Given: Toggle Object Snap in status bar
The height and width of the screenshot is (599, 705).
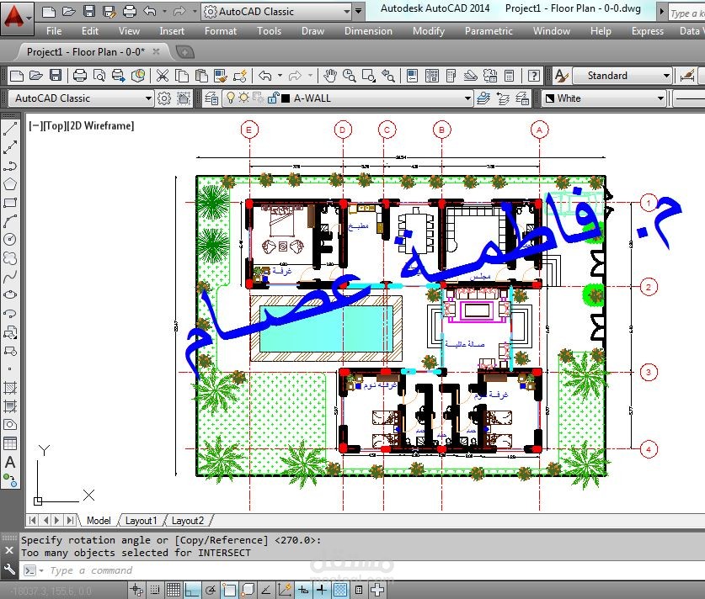Looking at the screenshot, I should [229, 590].
